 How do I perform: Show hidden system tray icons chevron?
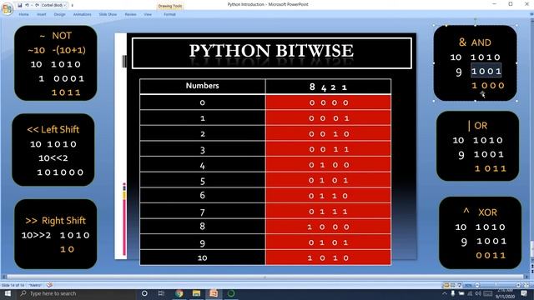(x=444, y=293)
